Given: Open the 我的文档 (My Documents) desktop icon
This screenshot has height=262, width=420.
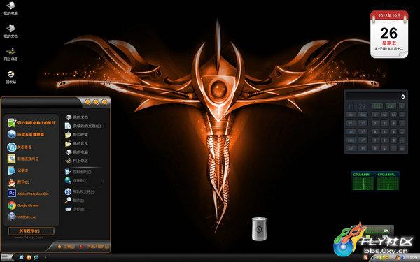Looking at the screenshot, I should click(10, 31).
